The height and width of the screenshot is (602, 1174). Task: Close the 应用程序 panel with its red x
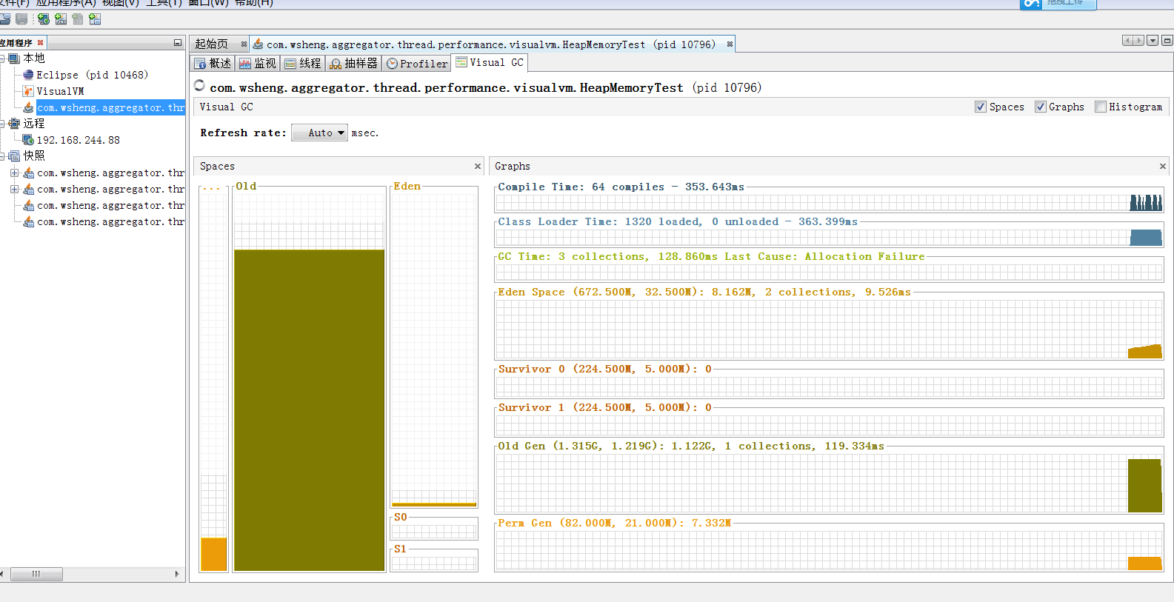(x=41, y=43)
